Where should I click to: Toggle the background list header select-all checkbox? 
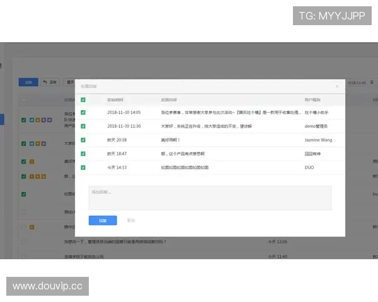point(24,100)
